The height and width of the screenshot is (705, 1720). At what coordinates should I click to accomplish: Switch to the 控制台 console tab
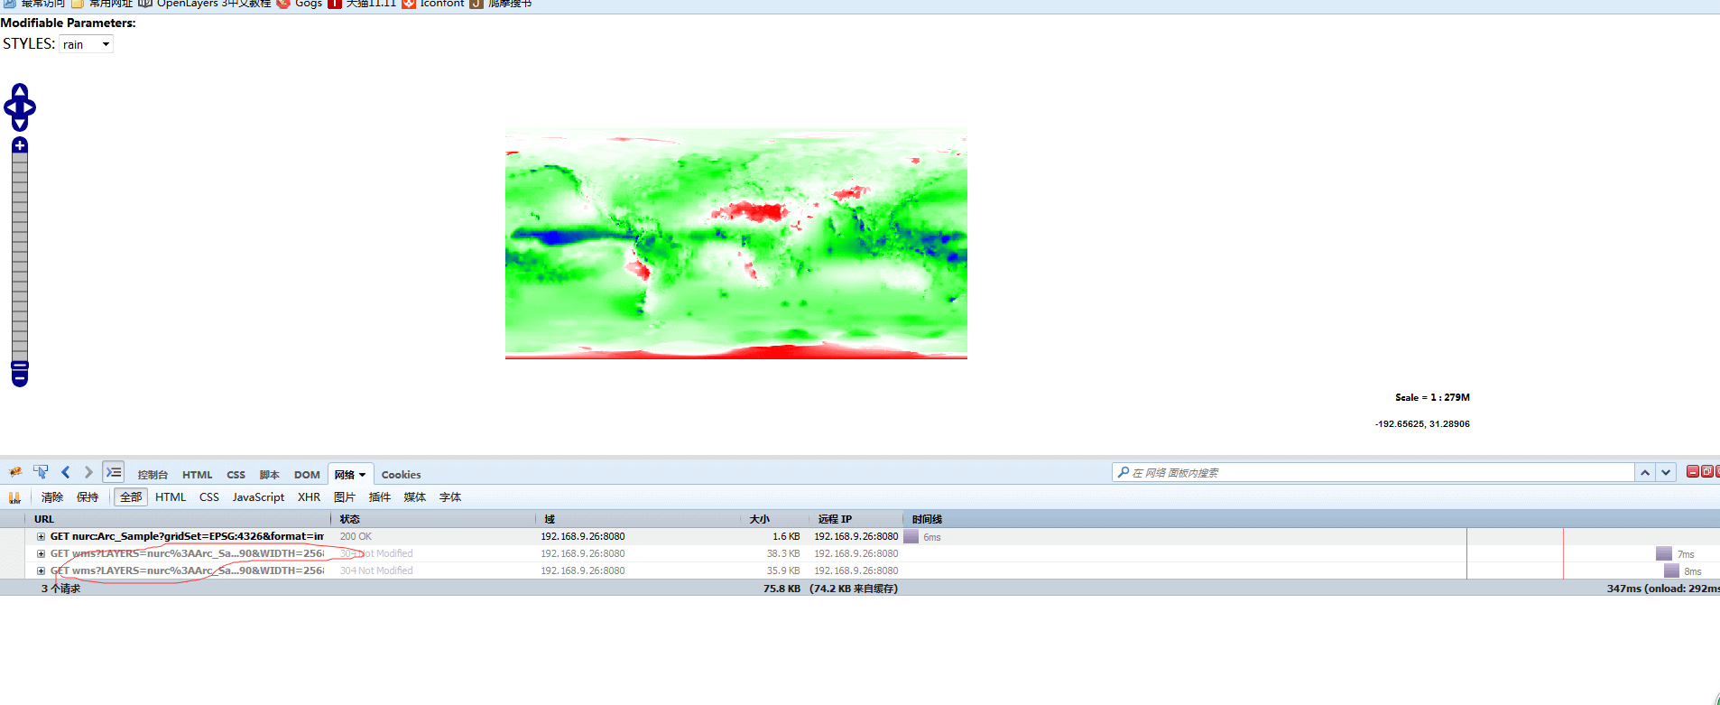[153, 475]
